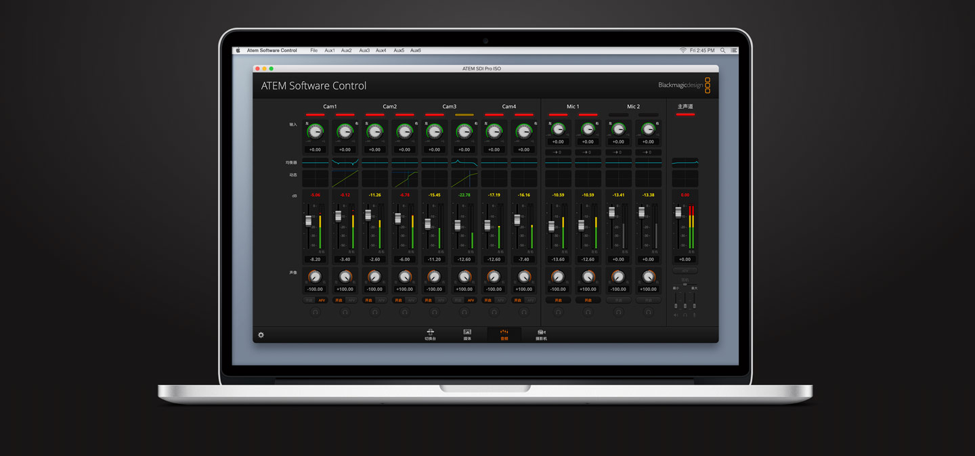This screenshot has height=456, width=975.
Task: Open the macOS notification center list icon
Action: pyautogui.click(x=734, y=51)
